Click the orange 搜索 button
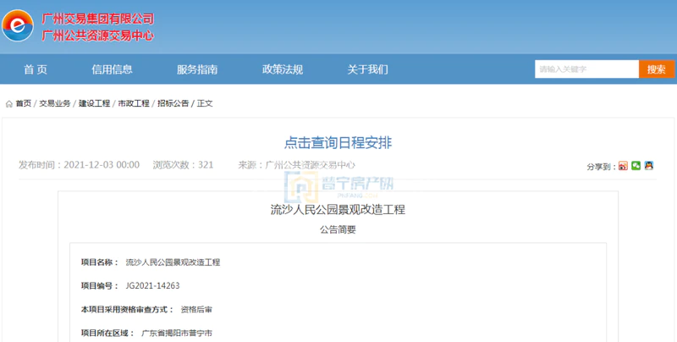This screenshot has width=677, height=342. pos(657,69)
